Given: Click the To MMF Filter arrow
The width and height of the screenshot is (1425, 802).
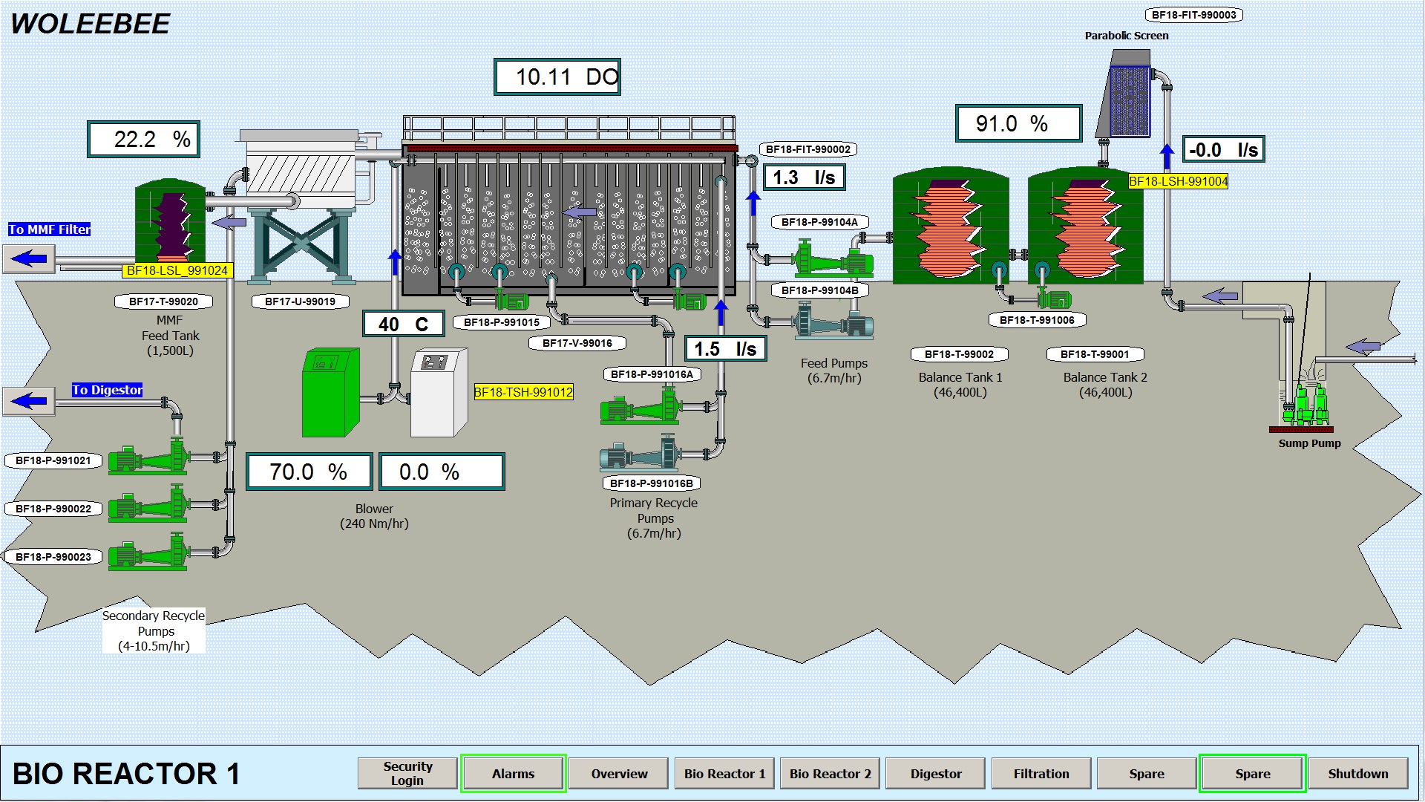Looking at the screenshot, I should coord(29,259).
